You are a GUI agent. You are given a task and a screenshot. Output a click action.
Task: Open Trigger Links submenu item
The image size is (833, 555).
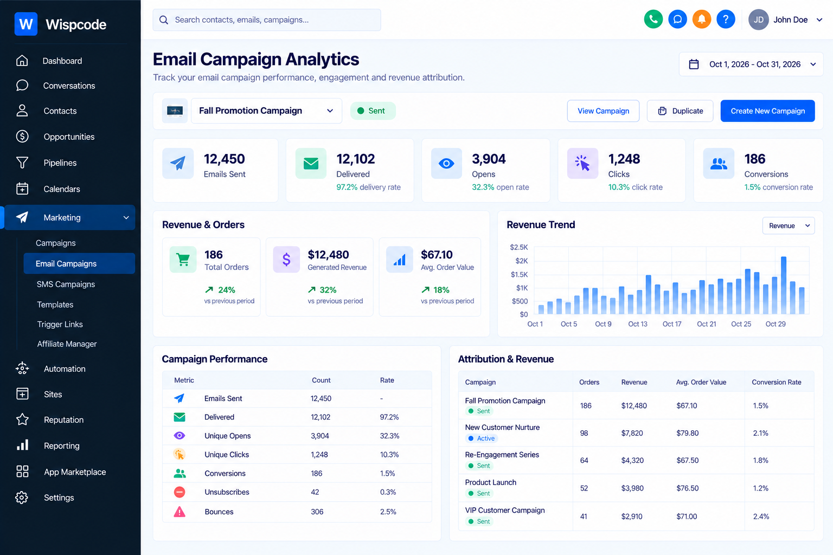(x=60, y=324)
